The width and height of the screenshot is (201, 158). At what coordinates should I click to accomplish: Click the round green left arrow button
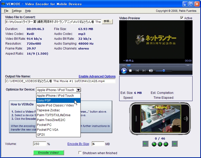(154, 144)
